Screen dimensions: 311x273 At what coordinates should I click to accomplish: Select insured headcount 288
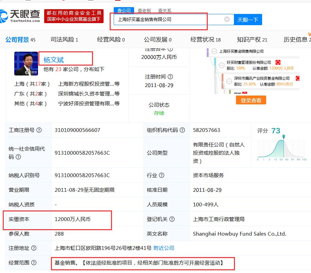pos(59,234)
